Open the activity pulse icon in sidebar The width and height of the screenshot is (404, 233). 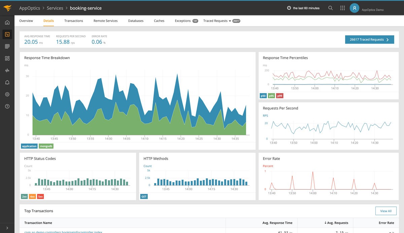(x=7, y=71)
